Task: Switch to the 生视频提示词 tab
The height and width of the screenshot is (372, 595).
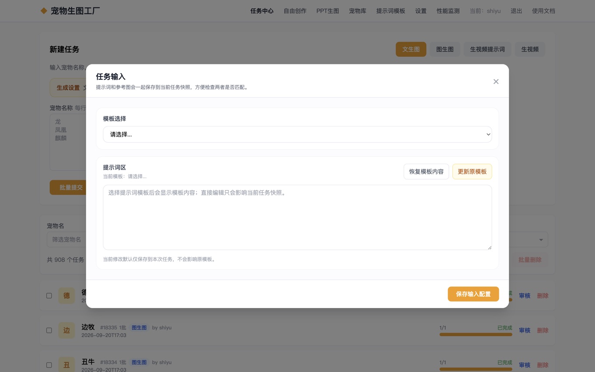Action: pos(487,49)
